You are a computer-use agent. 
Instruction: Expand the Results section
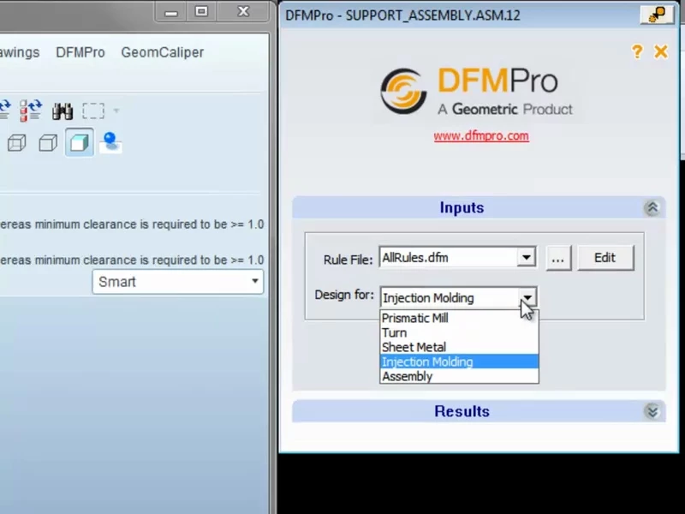pos(652,411)
